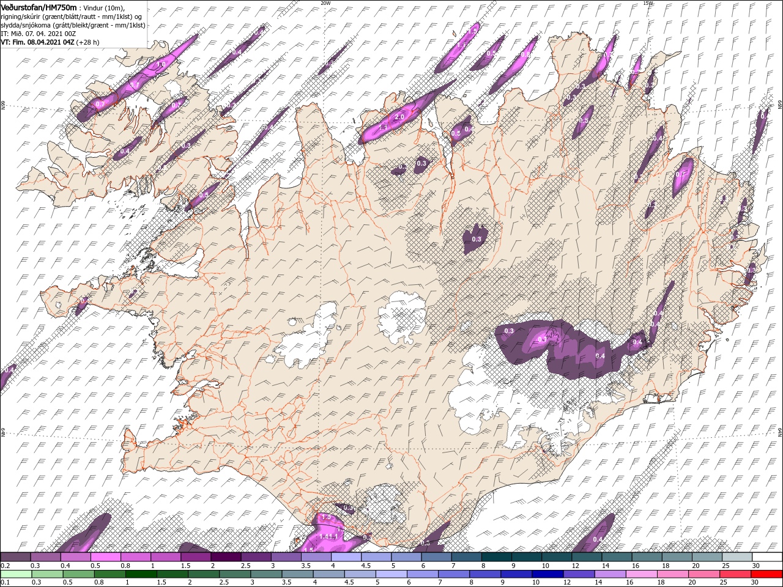Select the deep blue 9–10 rain legend swatch
Viewport: 783px width, 587px height.
516,574
